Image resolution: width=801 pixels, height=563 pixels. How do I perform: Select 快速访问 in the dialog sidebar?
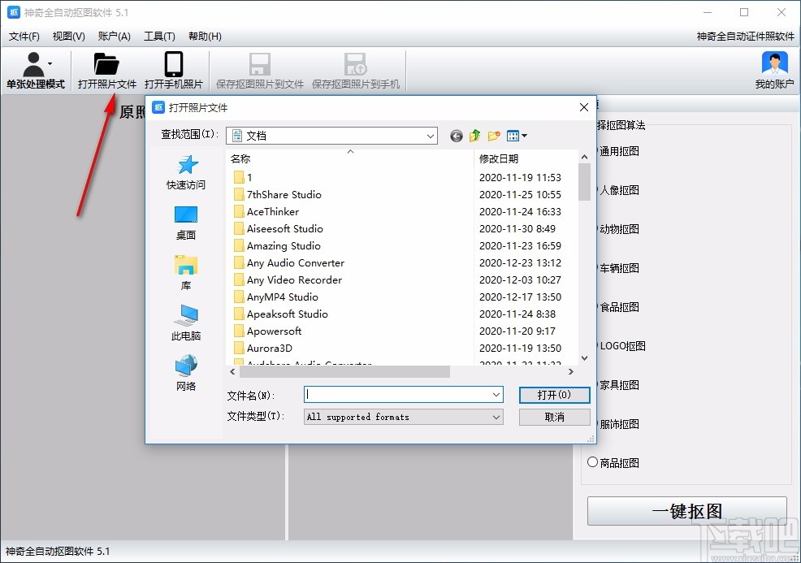coord(186,173)
